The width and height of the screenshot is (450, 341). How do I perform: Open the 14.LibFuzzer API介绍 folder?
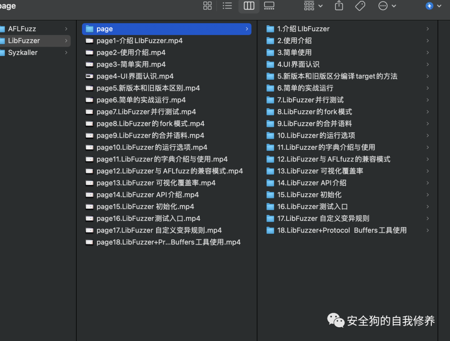[x=347, y=183]
